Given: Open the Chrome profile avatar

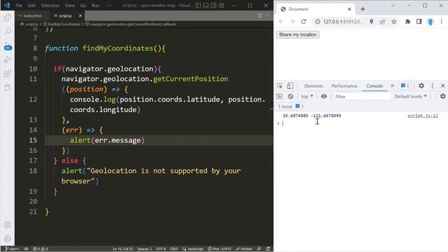Looking at the screenshot, I should point(430,22).
